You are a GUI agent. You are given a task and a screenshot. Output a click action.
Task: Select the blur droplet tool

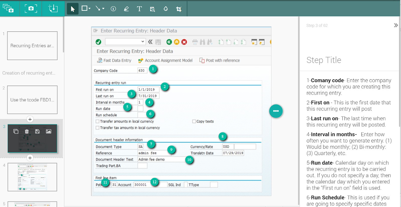[166, 9]
